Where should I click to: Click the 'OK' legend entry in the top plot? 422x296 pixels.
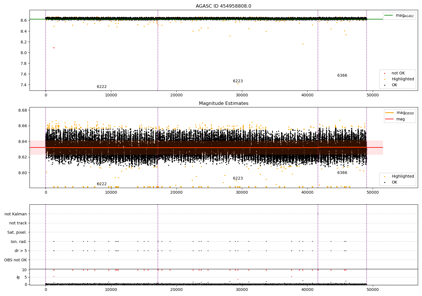[394, 85]
